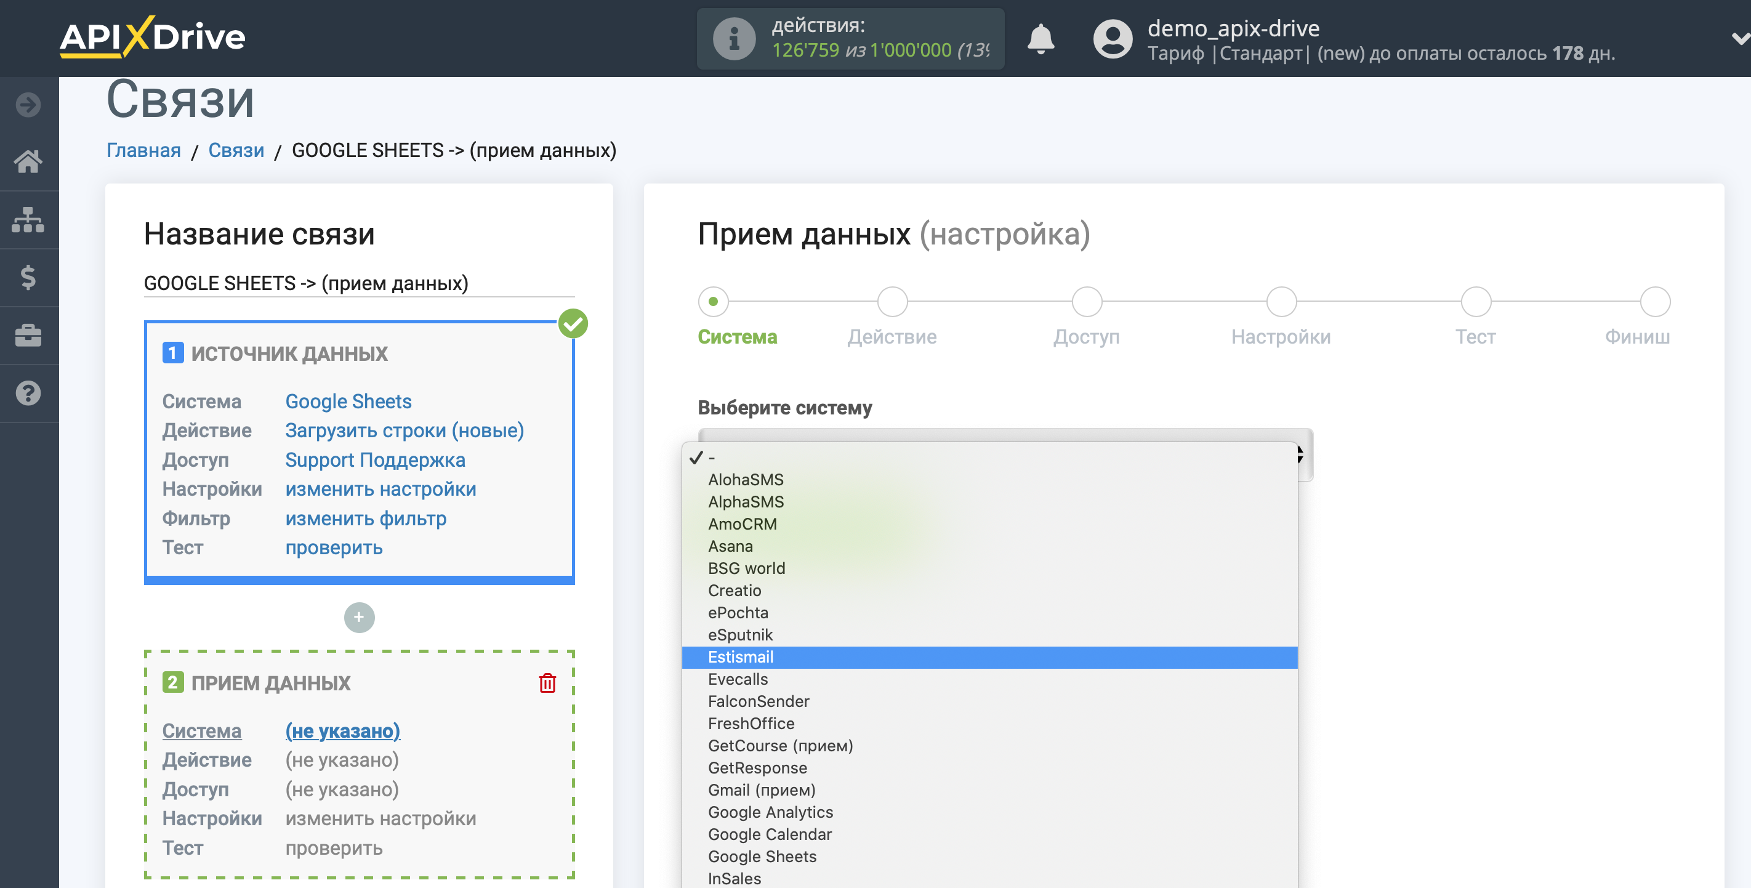Choose Google Calendar from the list
1751x888 pixels.
[x=989, y=834]
